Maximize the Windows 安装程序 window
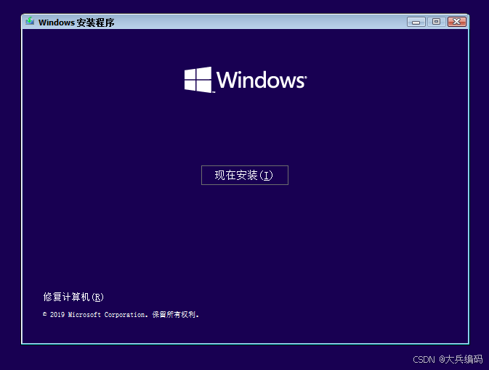 (436, 22)
